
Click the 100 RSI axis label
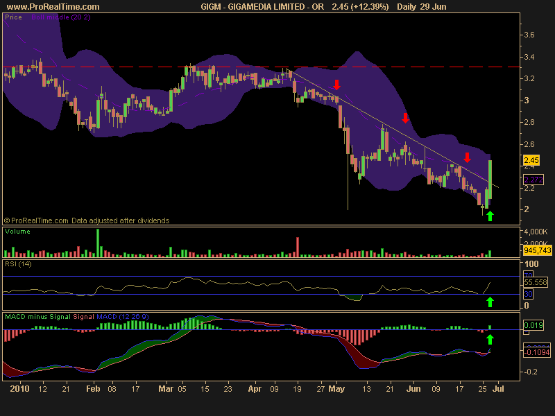tap(531, 264)
